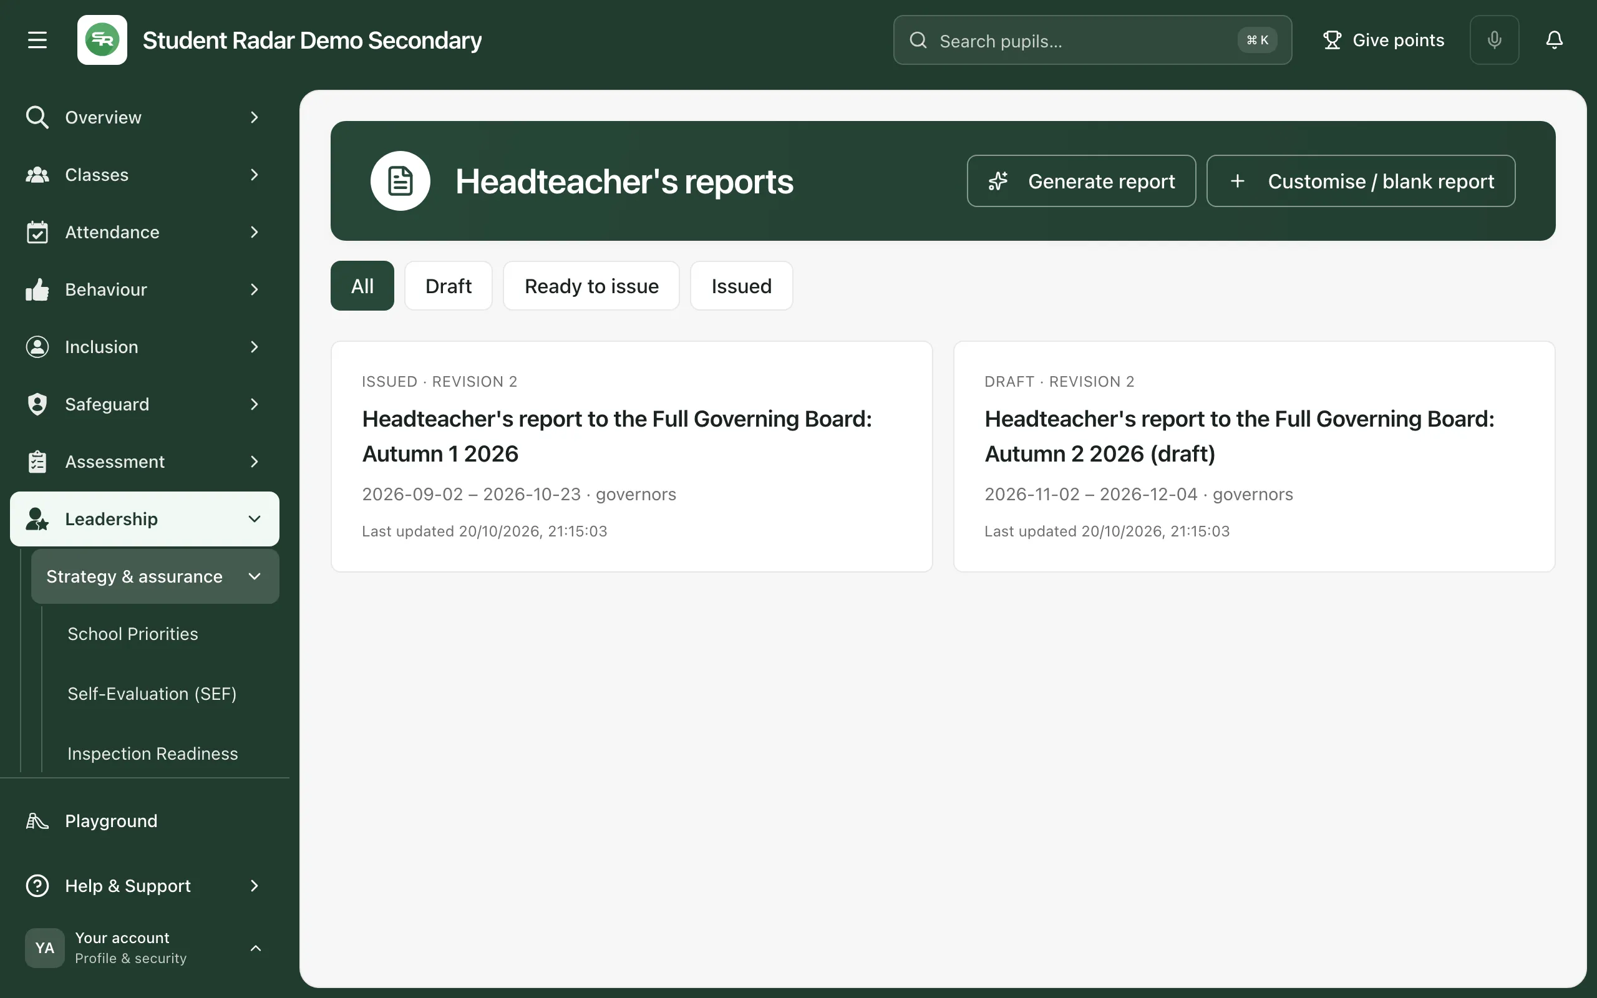Viewport: 1597px width, 998px height.
Task: Expand the Behaviour chevron
Action: click(254, 290)
